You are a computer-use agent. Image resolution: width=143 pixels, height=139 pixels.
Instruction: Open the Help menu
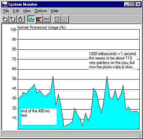tap(55, 11)
